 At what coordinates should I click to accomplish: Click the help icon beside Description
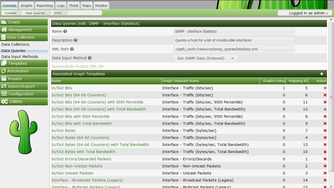[76, 40]
